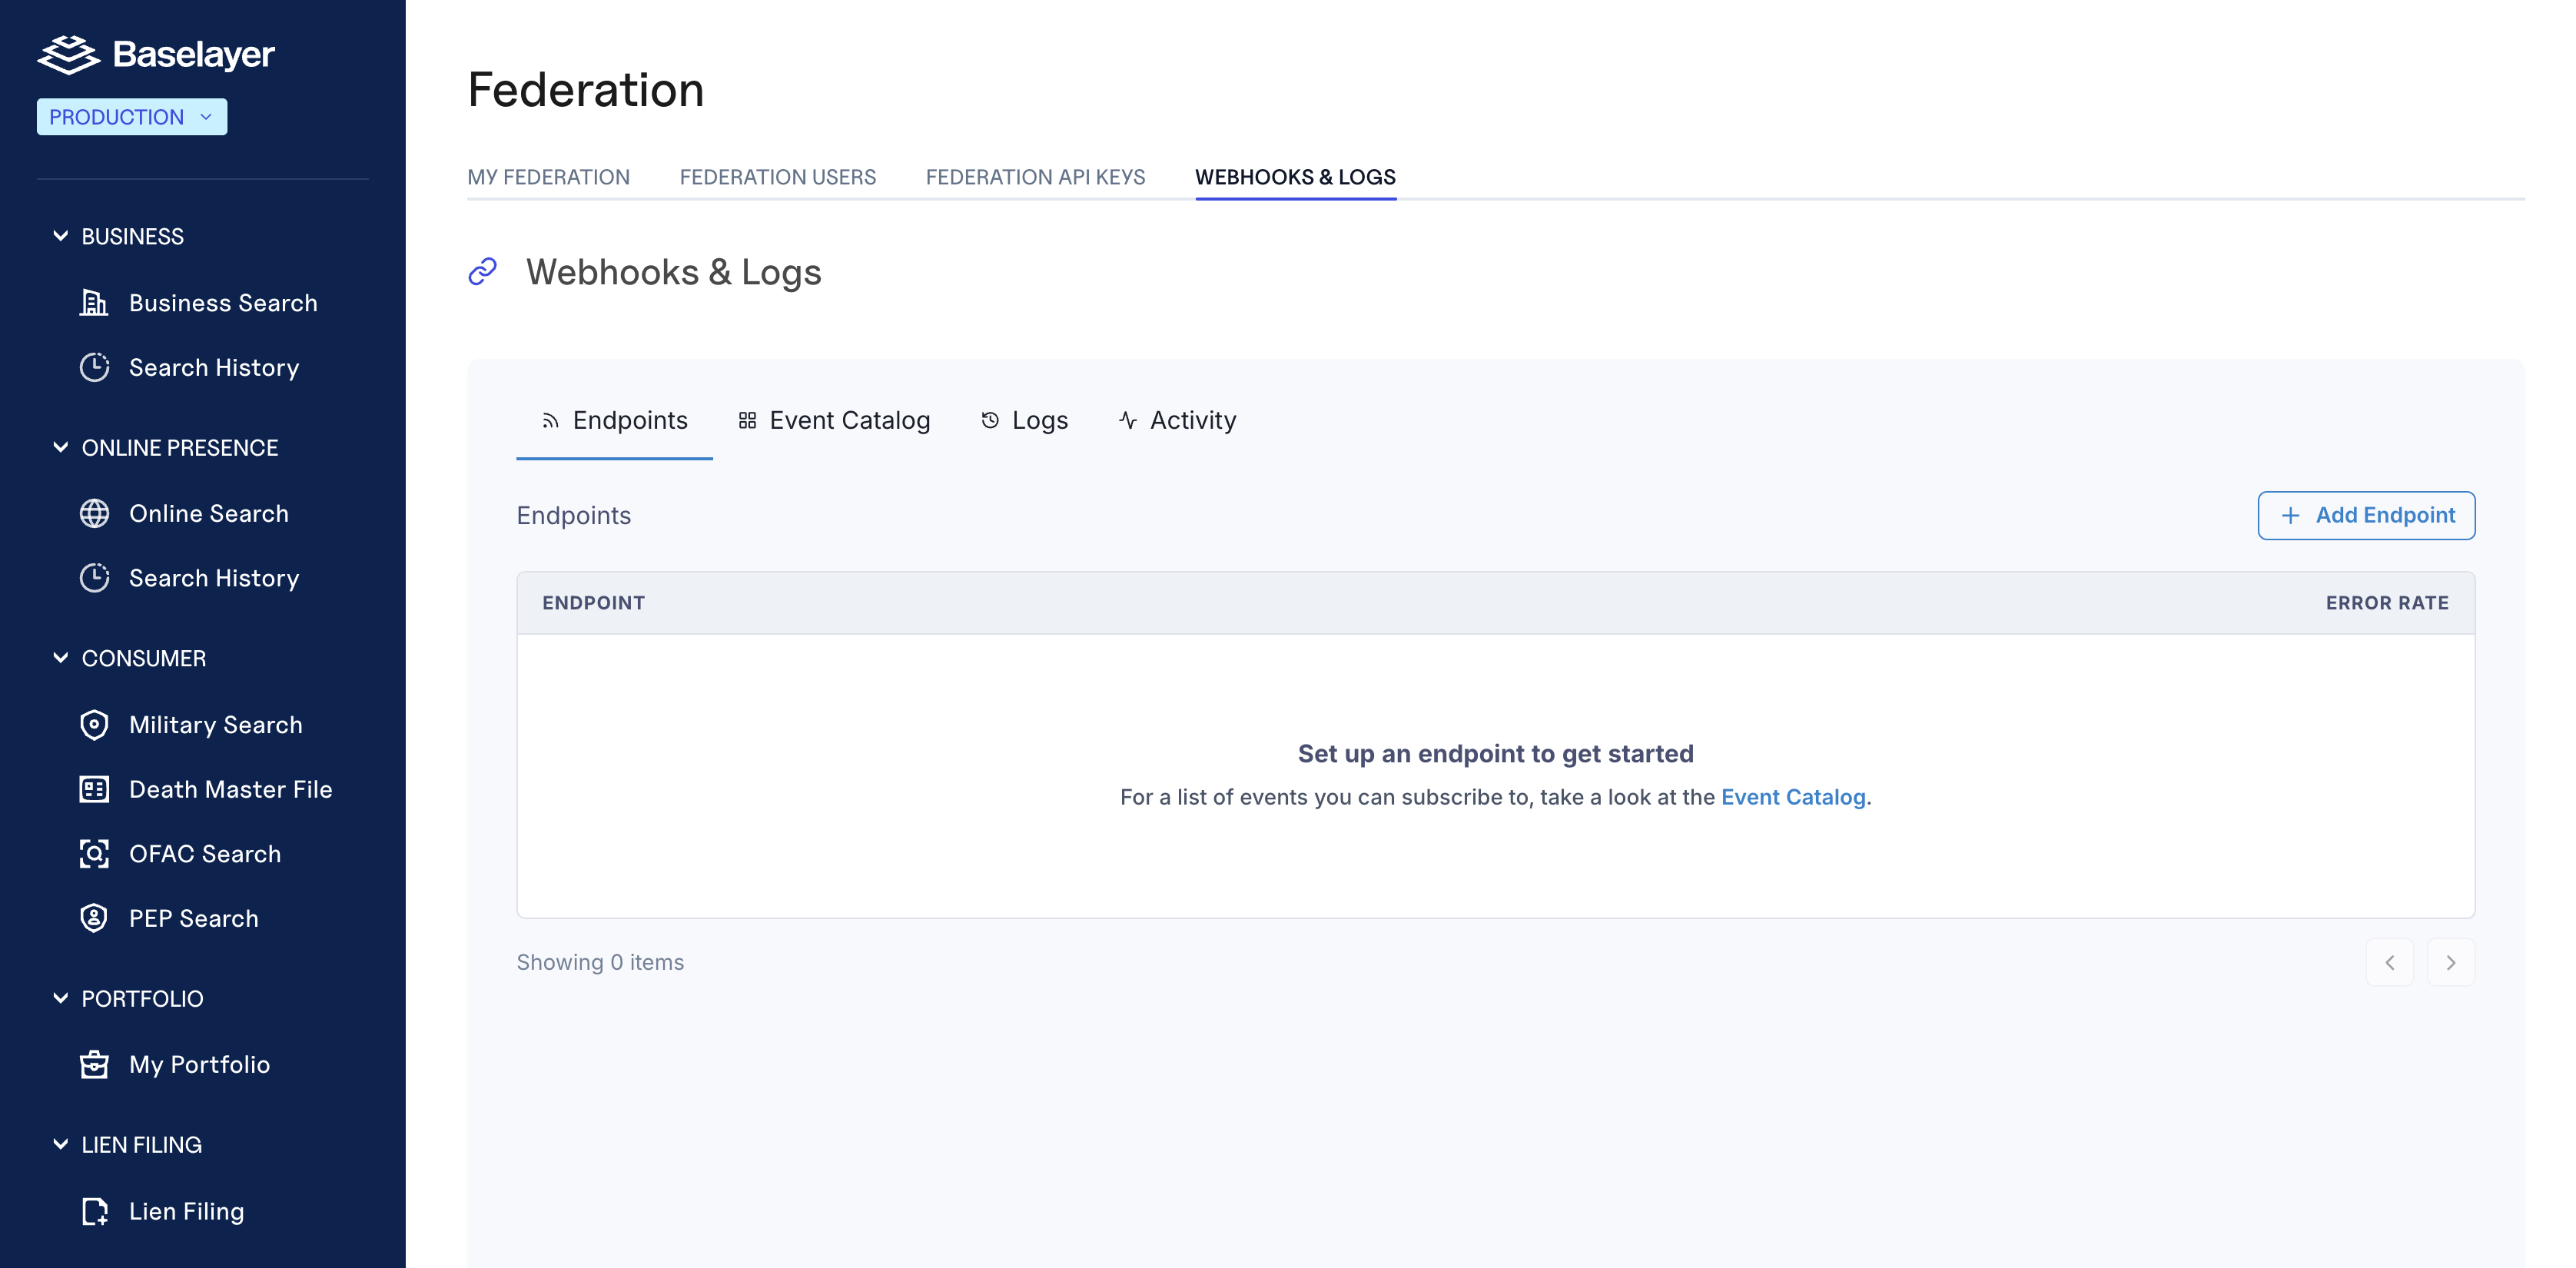Follow the Event Catalog hyperlink
Screen dimensions: 2576x1268
pos(1793,797)
